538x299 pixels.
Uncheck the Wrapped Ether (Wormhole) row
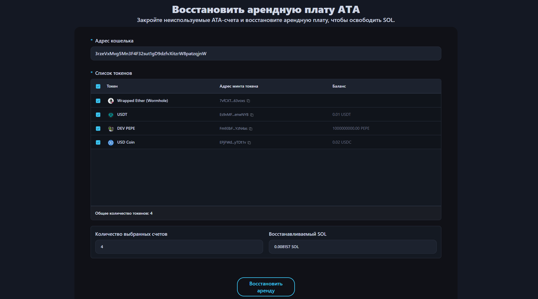tap(98, 101)
